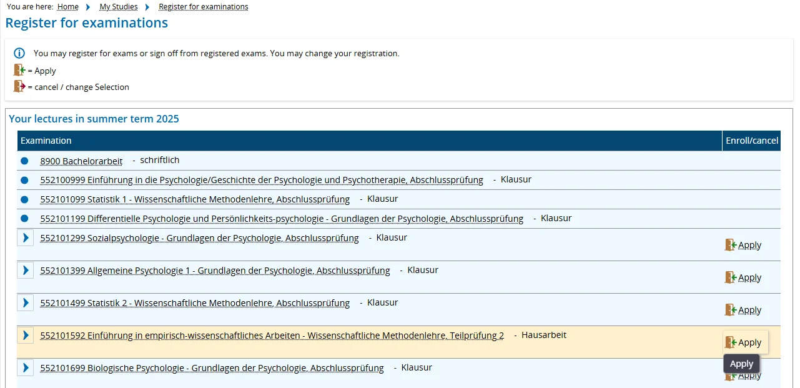The image size is (800, 388).
Task: Click the info circle icon above the legend
Action: coord(19,53)
